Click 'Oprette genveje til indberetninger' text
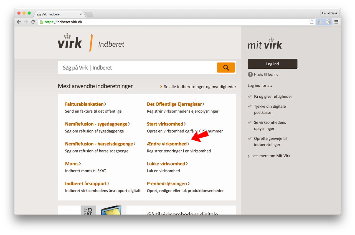This screenshot has width=355, height=235. [270, 141]
